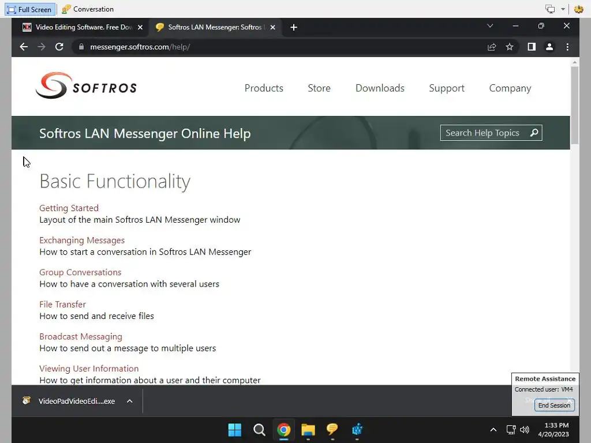
Task: Toggle Full Screen mode
Action: pos(30,9)
